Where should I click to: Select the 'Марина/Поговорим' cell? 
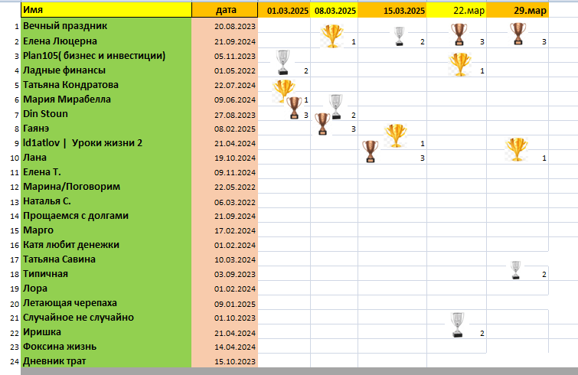coord(106,187)
